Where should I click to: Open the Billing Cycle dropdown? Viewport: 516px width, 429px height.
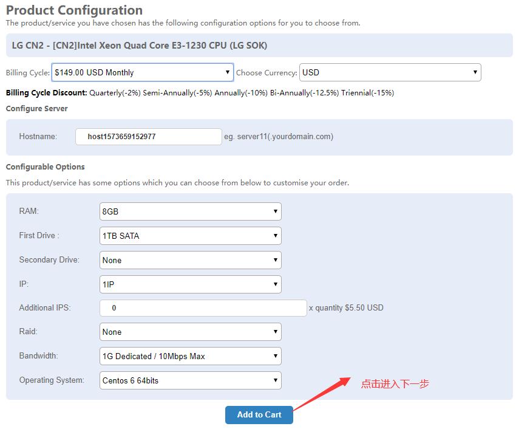pos(143,72)
